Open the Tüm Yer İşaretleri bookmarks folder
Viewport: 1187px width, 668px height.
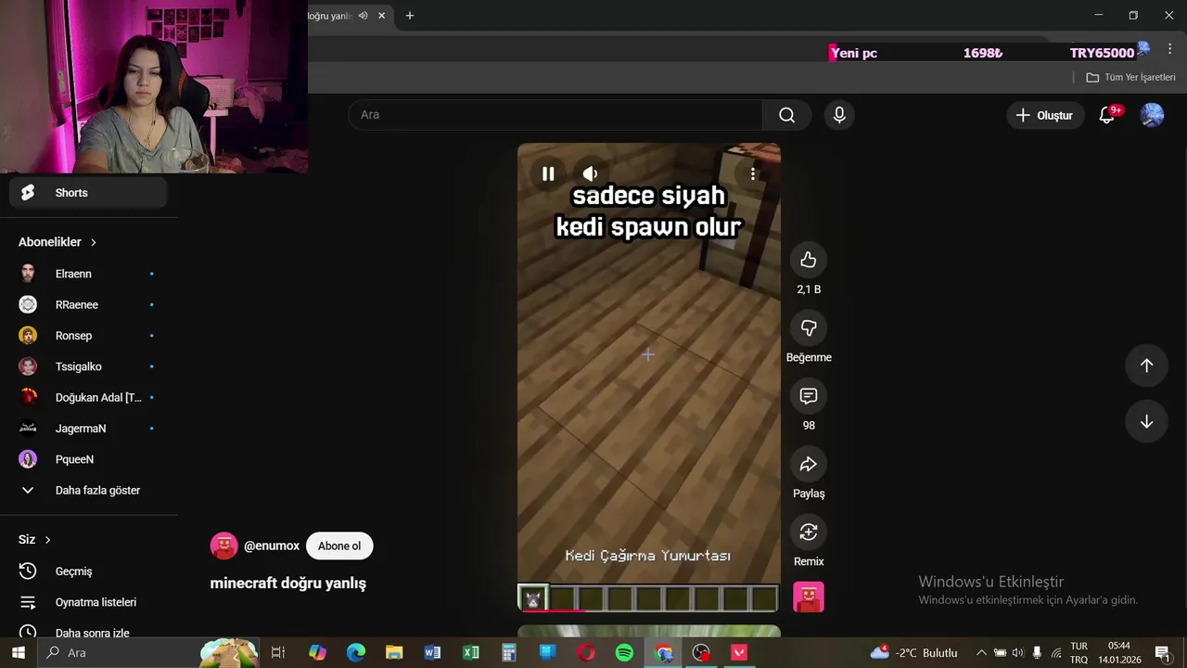coord(1130,77)
